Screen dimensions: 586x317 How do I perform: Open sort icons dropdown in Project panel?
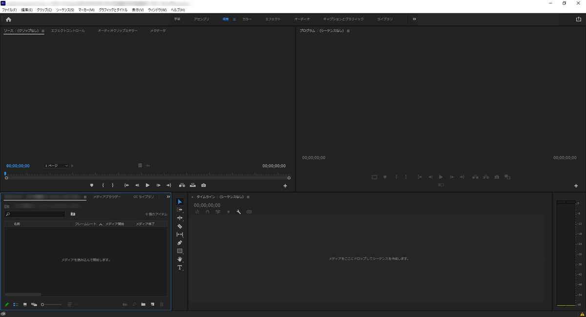click(73, 304)
